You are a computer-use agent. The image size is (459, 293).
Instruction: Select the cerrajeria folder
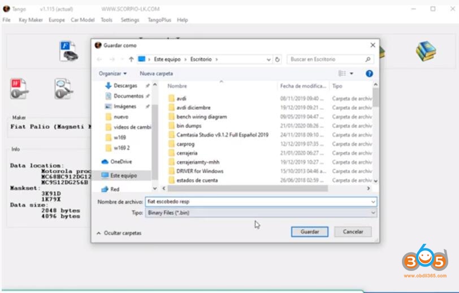pos(187,153)
